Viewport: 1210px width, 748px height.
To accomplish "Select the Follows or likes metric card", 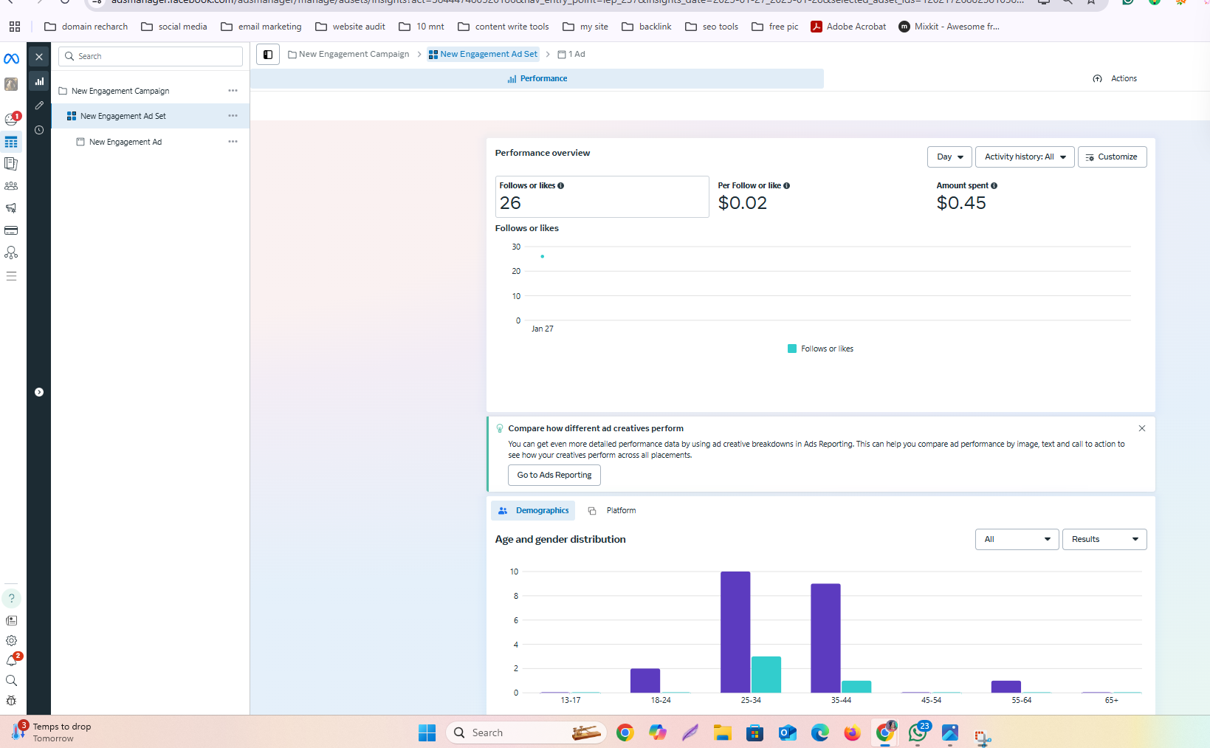I will coord(602,196).
